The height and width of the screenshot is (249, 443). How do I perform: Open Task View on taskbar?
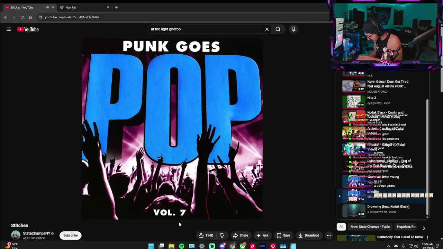(161, 246)
